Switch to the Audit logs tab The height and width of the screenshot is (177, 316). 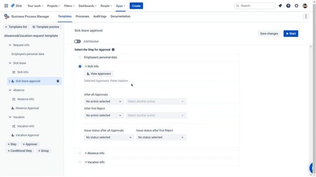[100, 16]
